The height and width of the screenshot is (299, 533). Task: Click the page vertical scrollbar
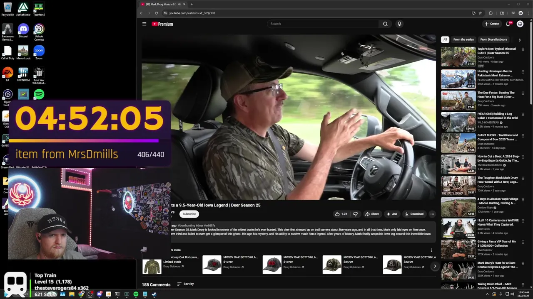click(x=531, y=62)
